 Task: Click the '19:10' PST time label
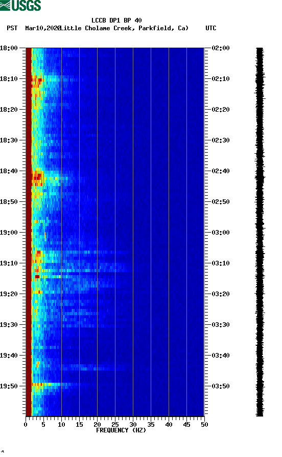tap(9, 263)
